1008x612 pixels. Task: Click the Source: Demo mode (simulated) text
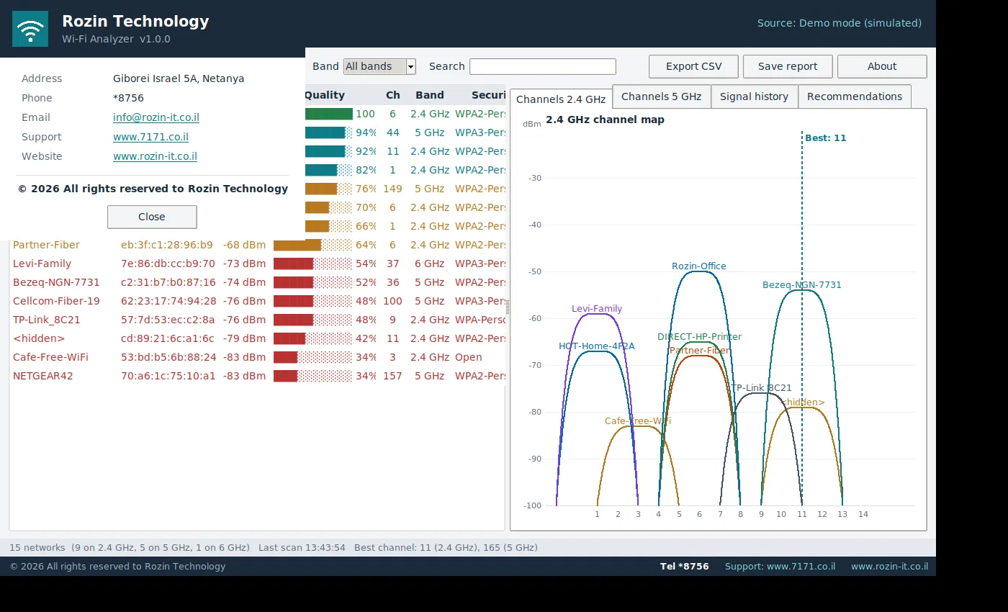840,23
